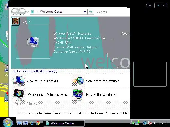Click into the Search field
The height and width of the screenshot is (127, 170).
click(112, 12)
